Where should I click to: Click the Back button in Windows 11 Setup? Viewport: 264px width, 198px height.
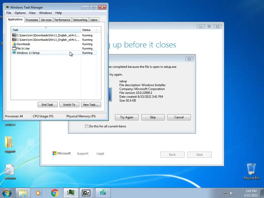[172, 155]
